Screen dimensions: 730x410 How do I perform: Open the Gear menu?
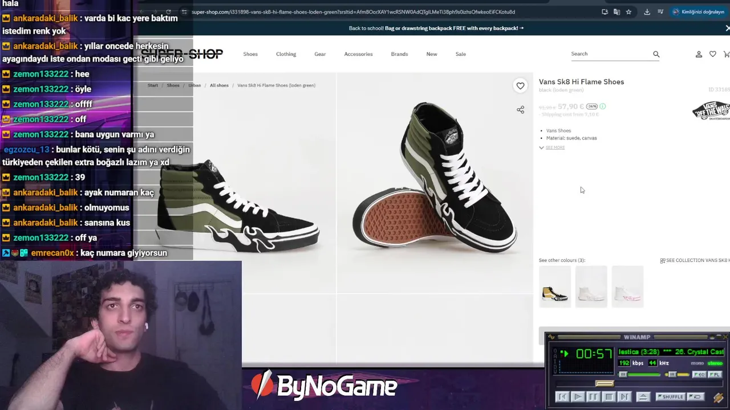tap(320, 54)
